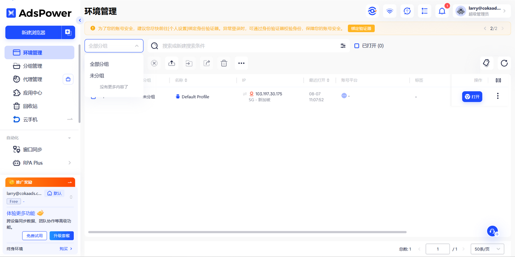Click the batch create browser icon

tap(68, 32)
